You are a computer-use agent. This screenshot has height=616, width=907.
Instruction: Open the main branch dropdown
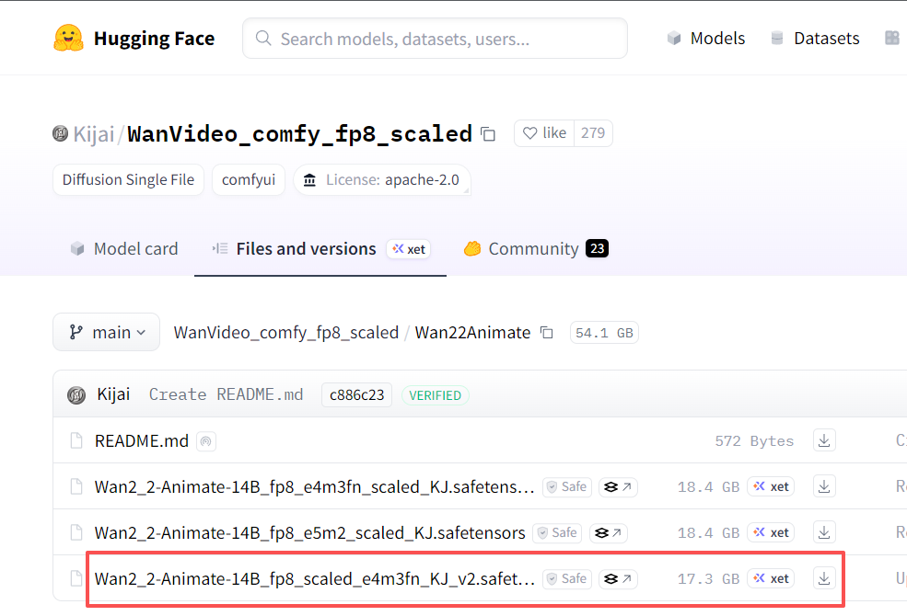pos(107,332)
